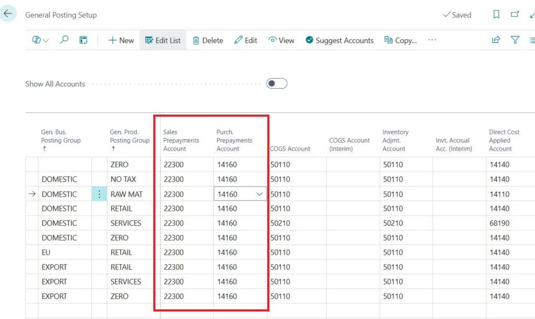535x319 pixels.
Task: Expand the Purch. Prepayments Account 14160 dropdown
Action: pyautogui.click(x=259, y=194)
